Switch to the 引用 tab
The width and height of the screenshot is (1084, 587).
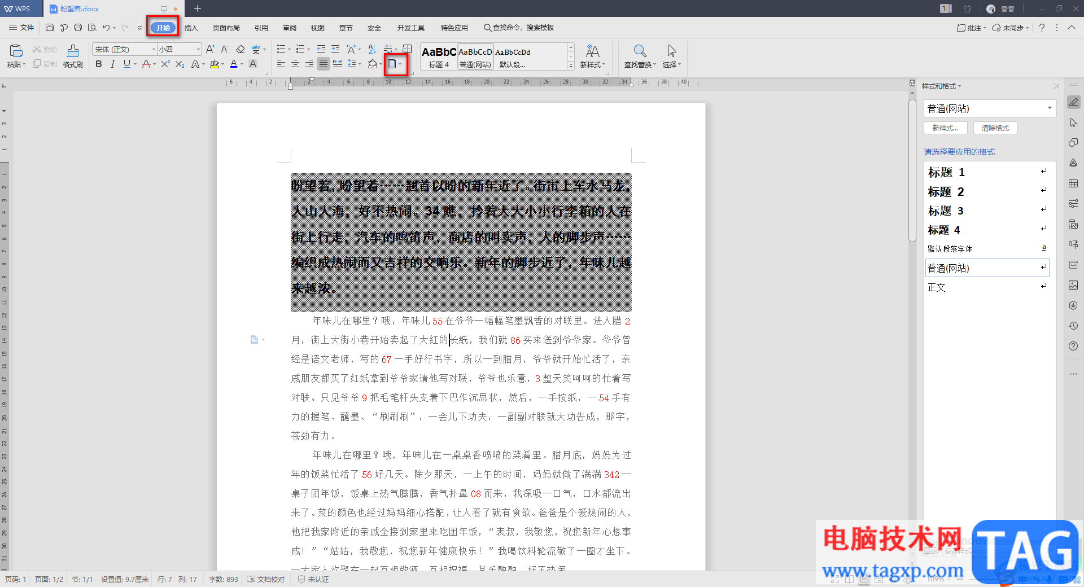[261, 28]
